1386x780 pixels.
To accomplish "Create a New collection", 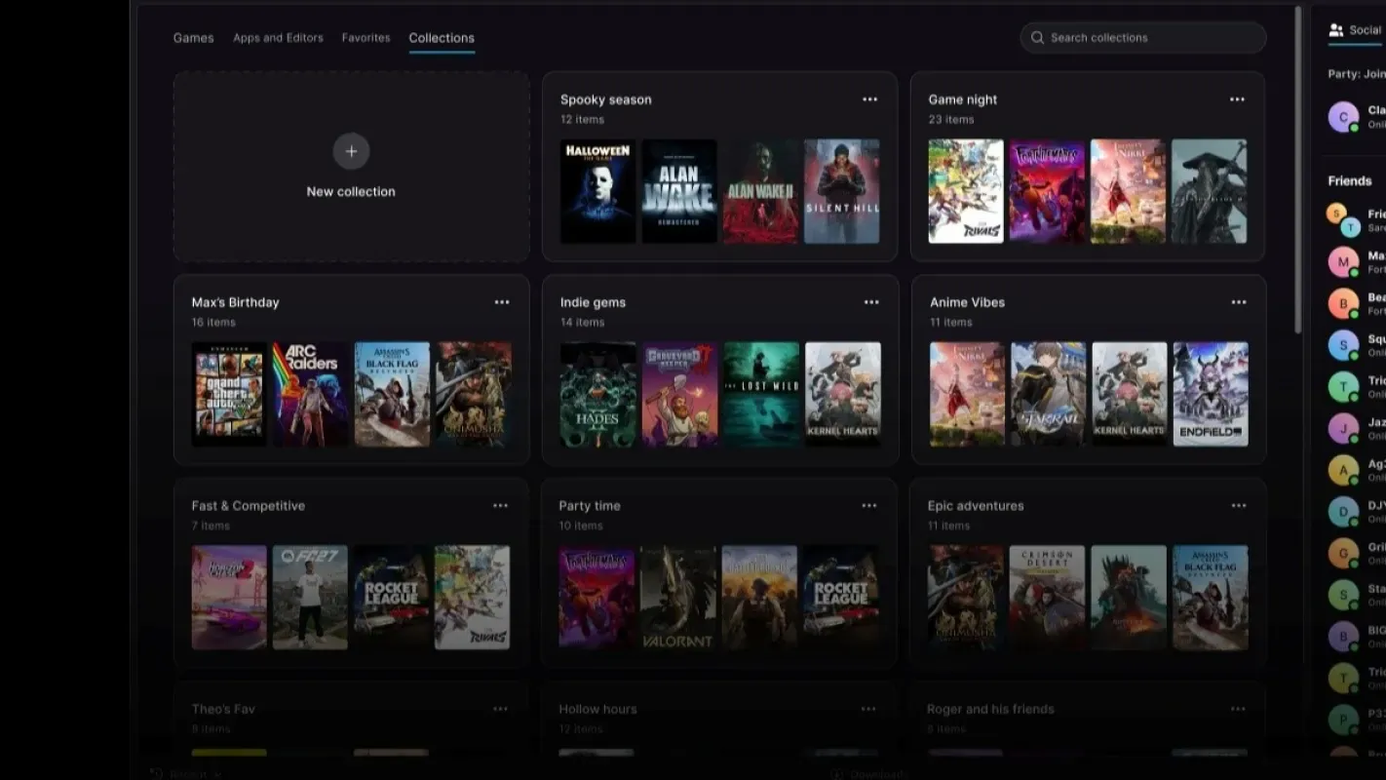I will 351,167.
